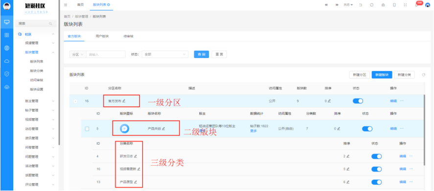Viewport: 434px width, 191px height.
Task: Select 版块分类 in sidebar submenu
Action: coord(37,71)
